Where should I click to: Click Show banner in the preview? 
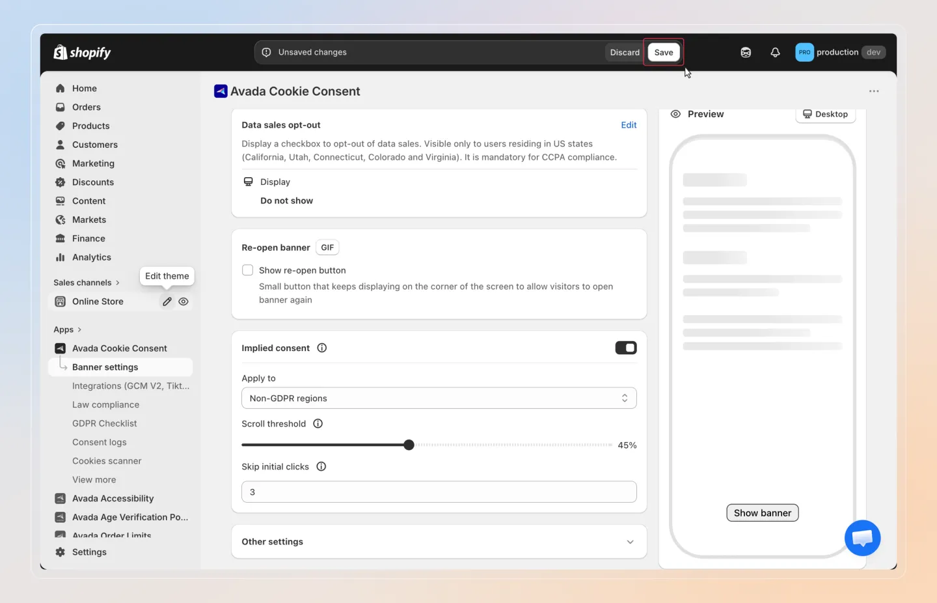[x=763, y=513]
